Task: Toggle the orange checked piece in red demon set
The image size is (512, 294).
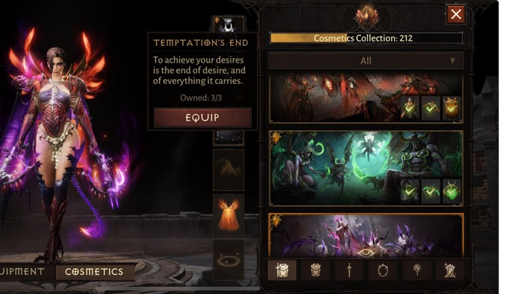Action: tap(452, 108)
